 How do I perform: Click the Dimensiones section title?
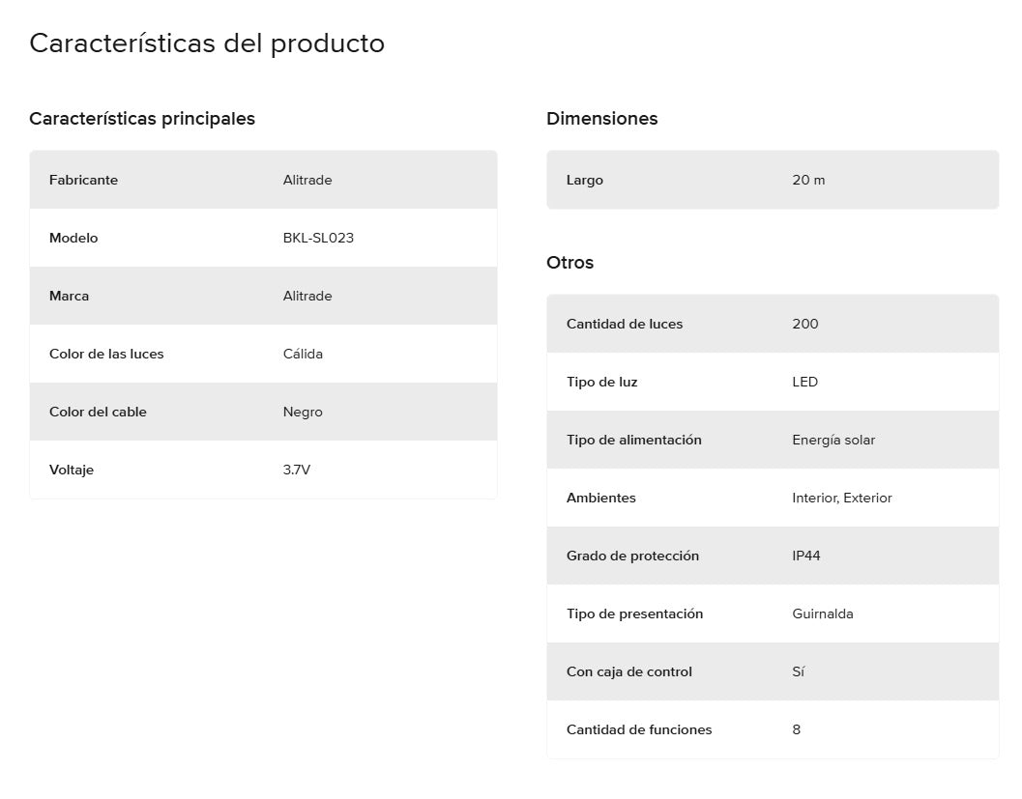[x=601, y=119]
